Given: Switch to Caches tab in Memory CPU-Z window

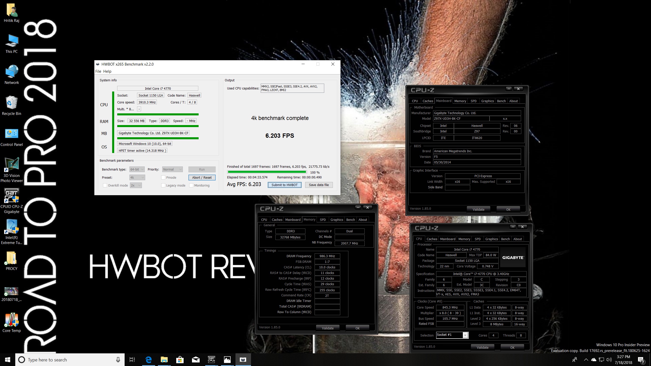Looking at the screenshot, I should [277, 220].
